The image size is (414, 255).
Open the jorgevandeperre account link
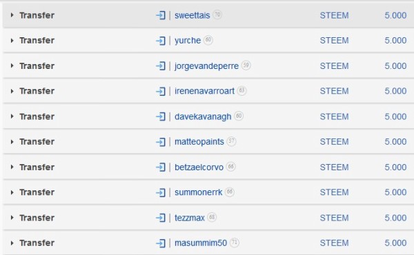pos(206,66)
